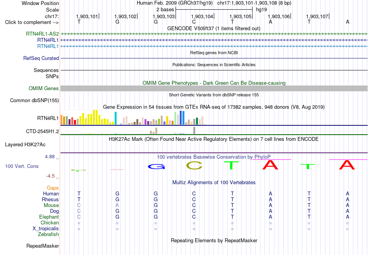
Task: Click the Zebrafish species label
Action: point(48,234)
